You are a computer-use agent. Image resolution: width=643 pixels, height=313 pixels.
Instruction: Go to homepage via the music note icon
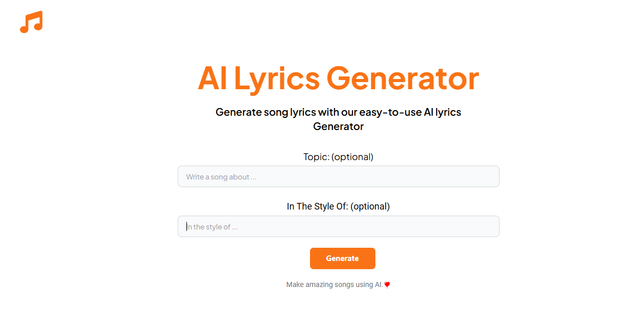(x=31, y=22)
